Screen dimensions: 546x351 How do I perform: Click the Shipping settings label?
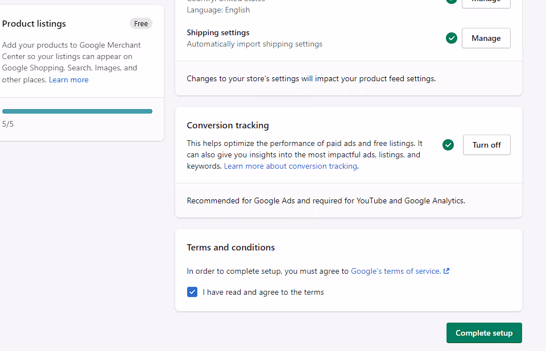(218, 32)
